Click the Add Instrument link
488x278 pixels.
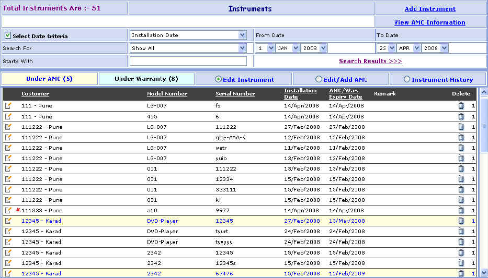pyautogui.click(x=430, y=9)
